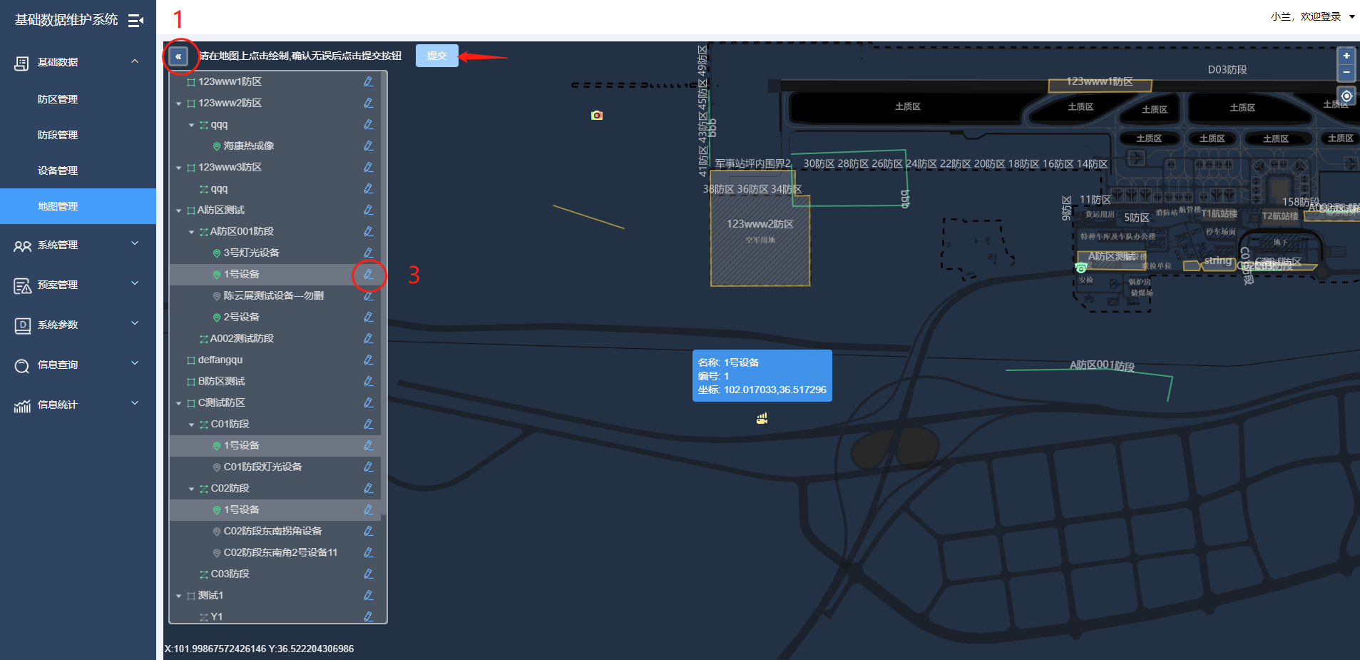The image size is (1360, 660).
Task: Open 设备管理 in the sidebar
Action: coord(58,171)
